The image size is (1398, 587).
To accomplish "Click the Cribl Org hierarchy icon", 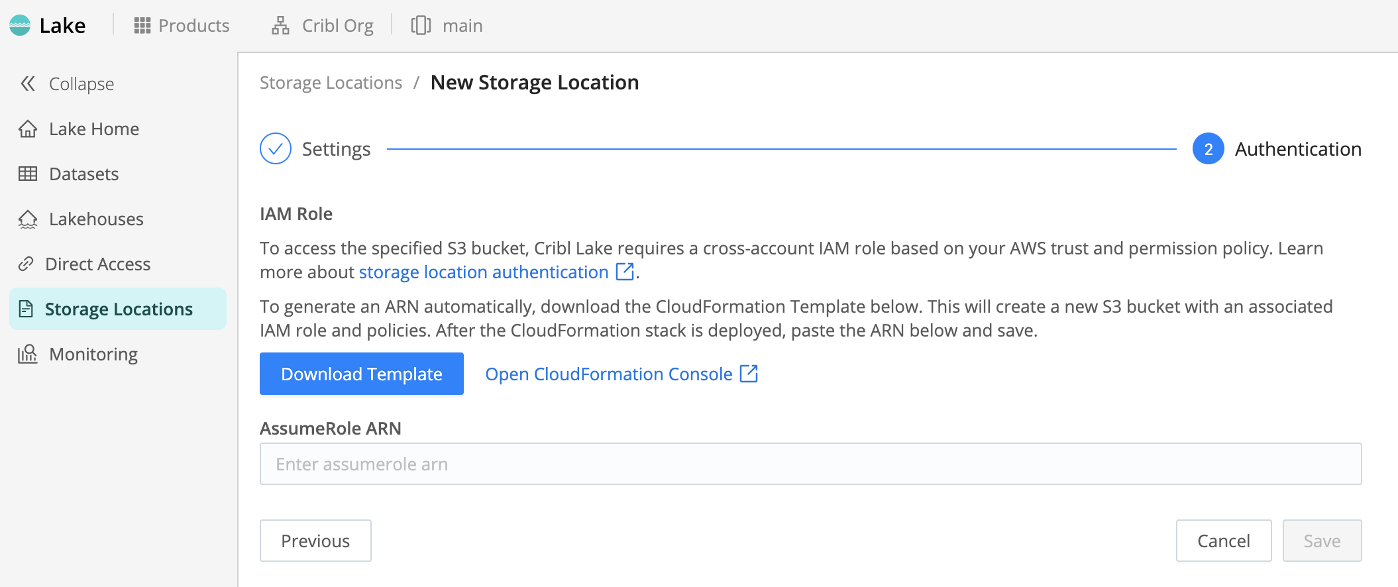I will click(x=280, y=25).
